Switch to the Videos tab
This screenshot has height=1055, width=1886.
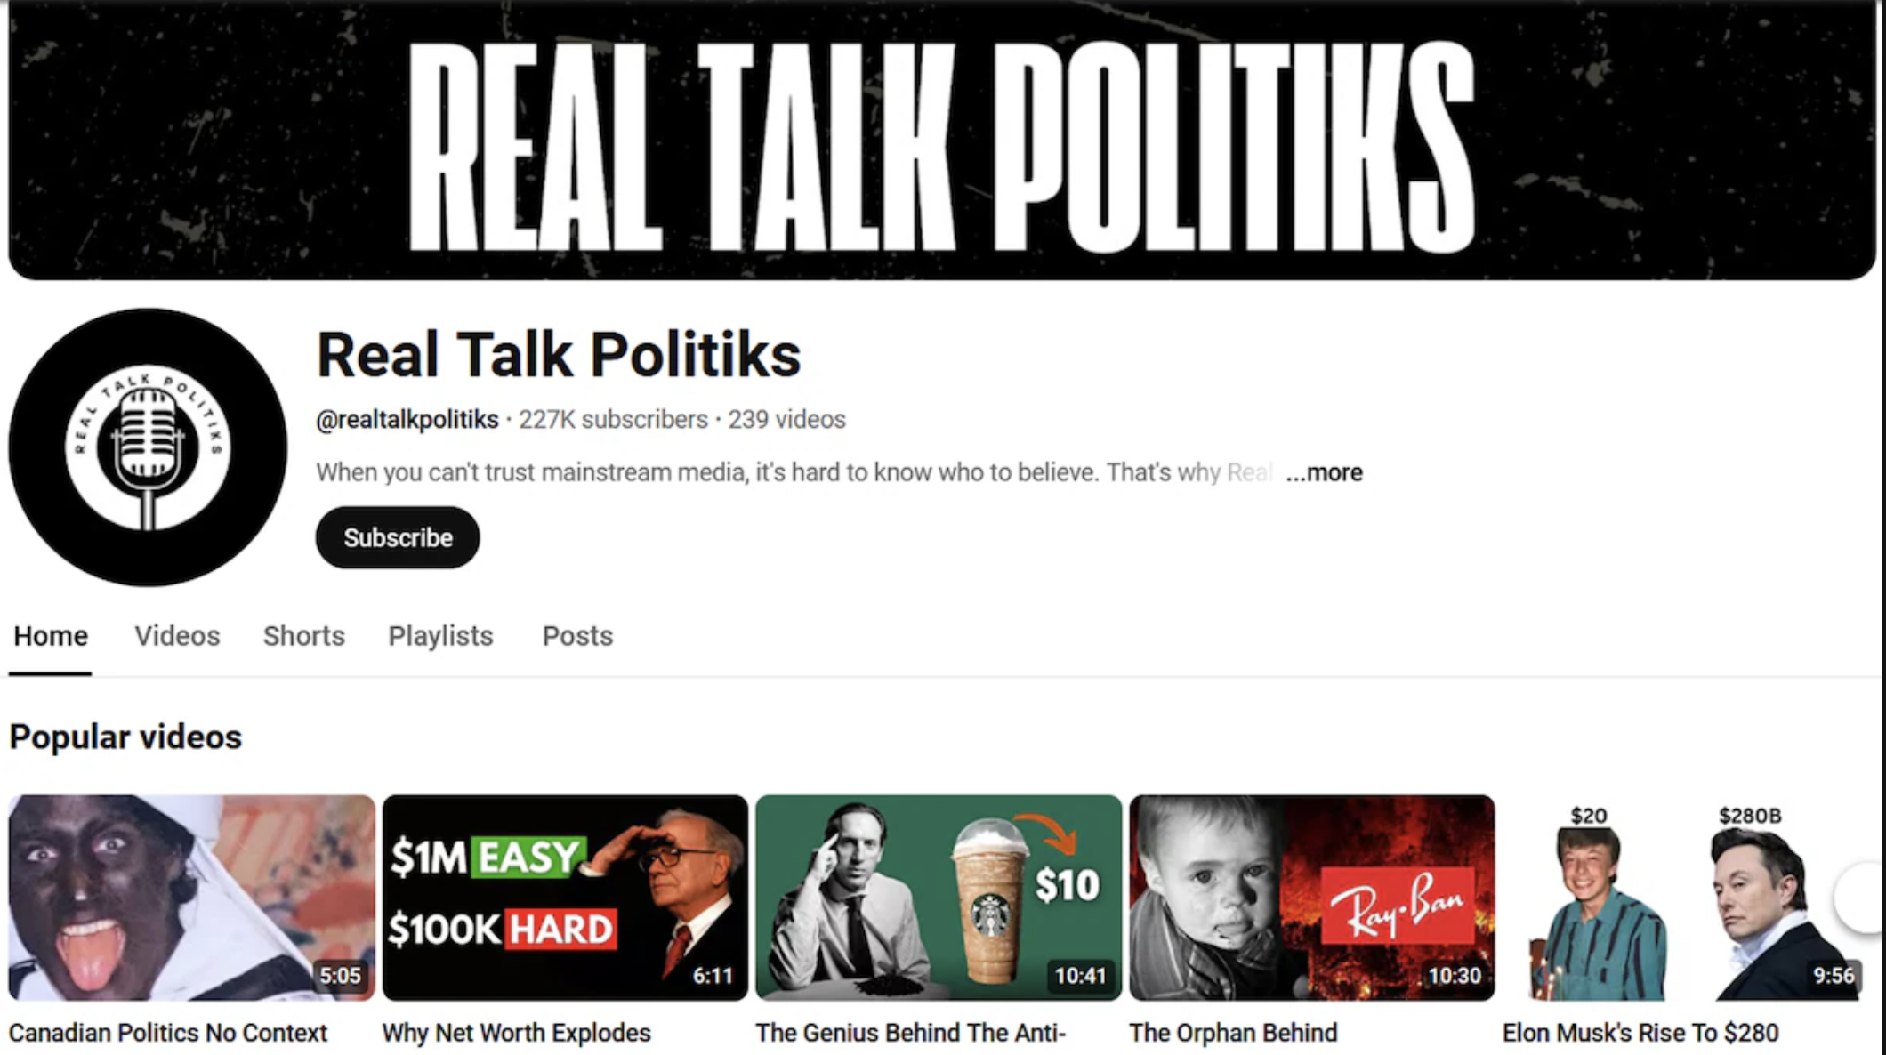[x=177, y=636]
